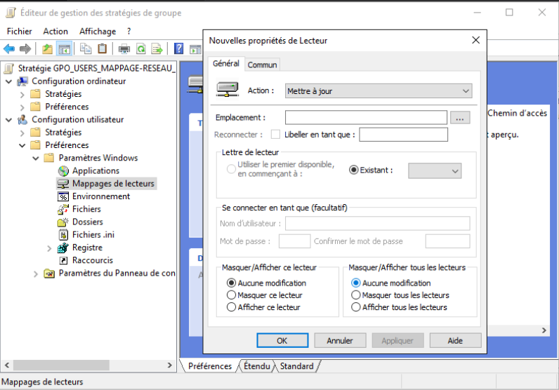Click the Fichiers icon in tree

(63, 210)
